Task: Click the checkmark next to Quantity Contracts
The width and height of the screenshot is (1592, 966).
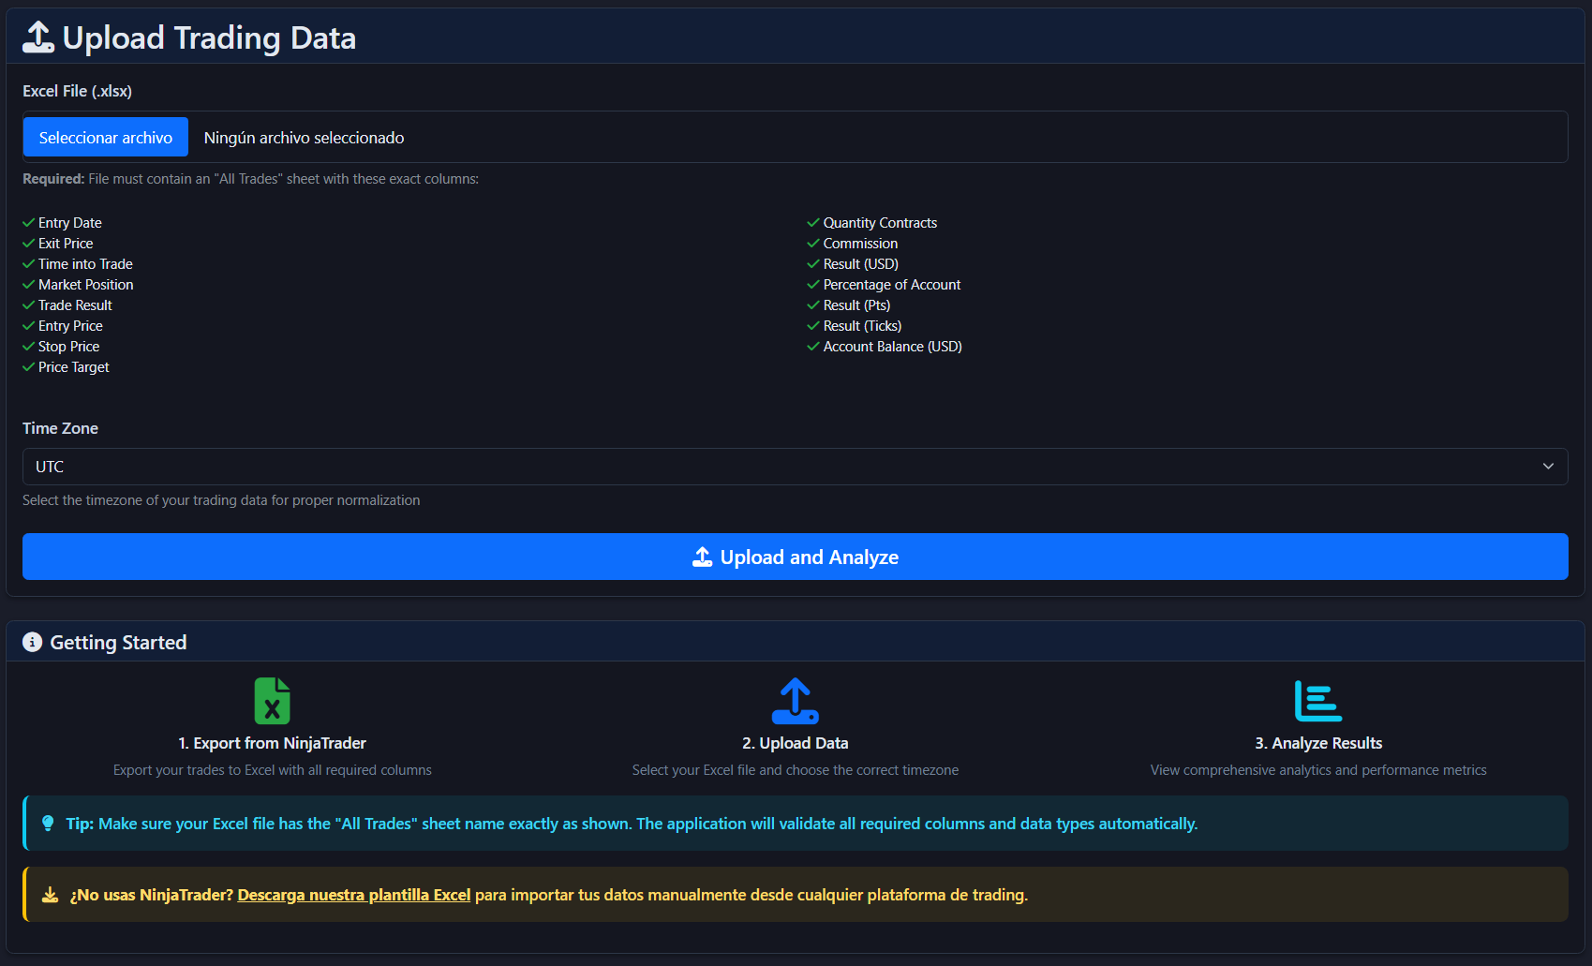Action: tap(813, 223)
